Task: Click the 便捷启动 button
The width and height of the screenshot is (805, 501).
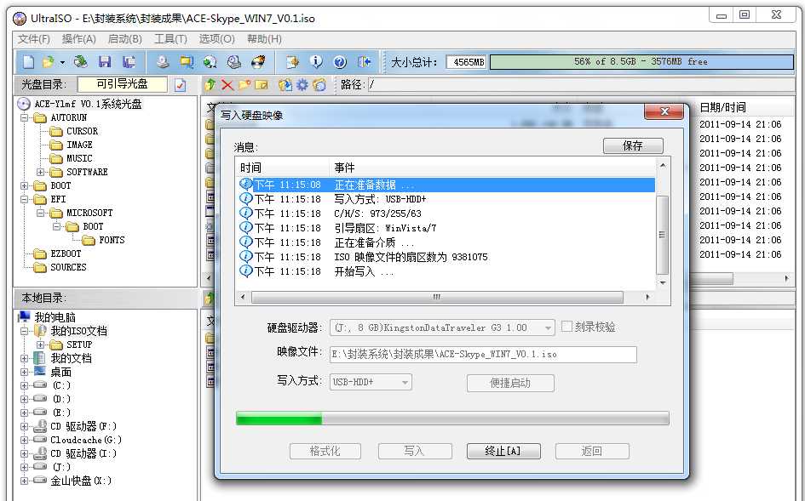Action: [510, 383]
